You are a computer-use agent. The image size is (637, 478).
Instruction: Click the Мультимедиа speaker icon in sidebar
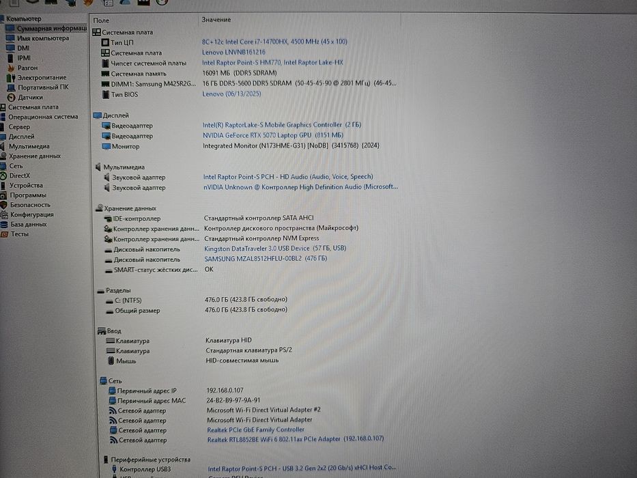click(x=3, y=146)
